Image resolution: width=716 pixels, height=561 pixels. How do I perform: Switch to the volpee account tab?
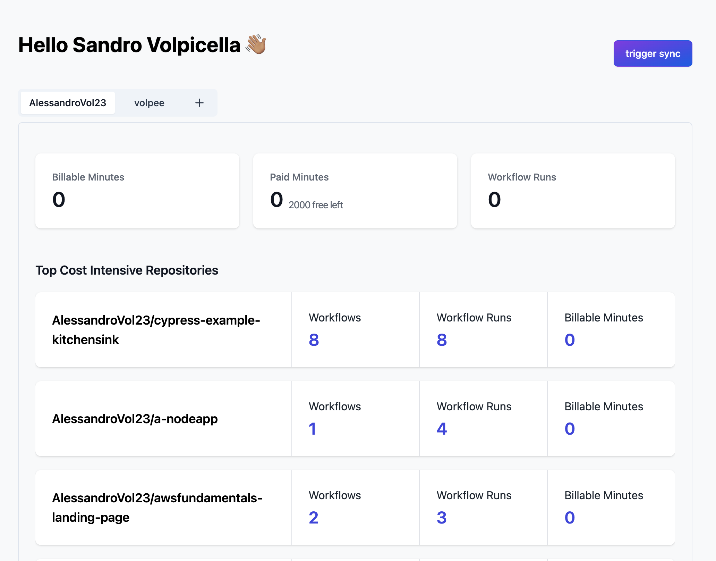point(149,102)
